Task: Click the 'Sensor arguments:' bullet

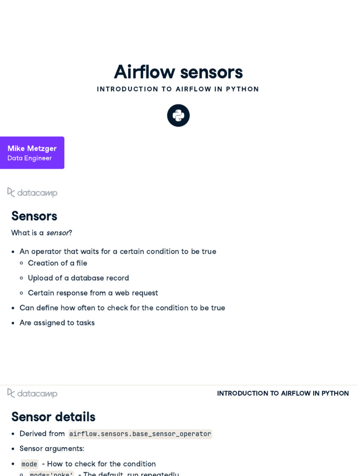Action: [52, 449]
